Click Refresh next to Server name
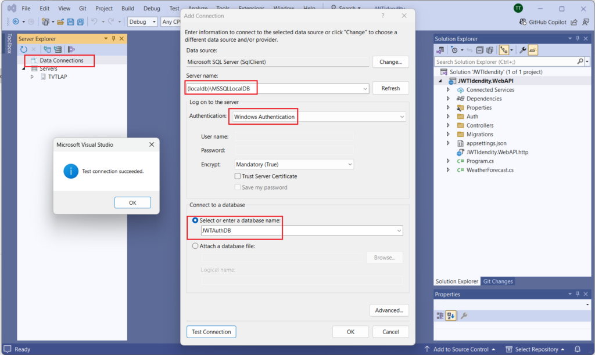Image resolution: width=595 pixels, height=355 pixels. coord(390,88)
